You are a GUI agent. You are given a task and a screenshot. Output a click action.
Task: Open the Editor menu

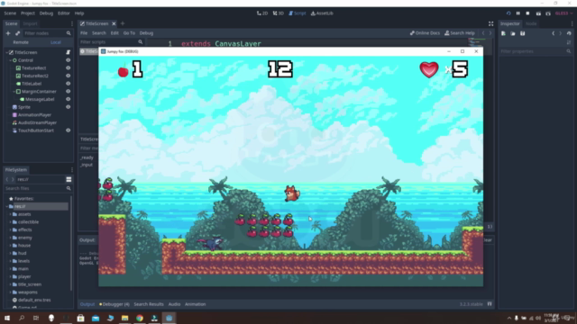coord(64,13)
